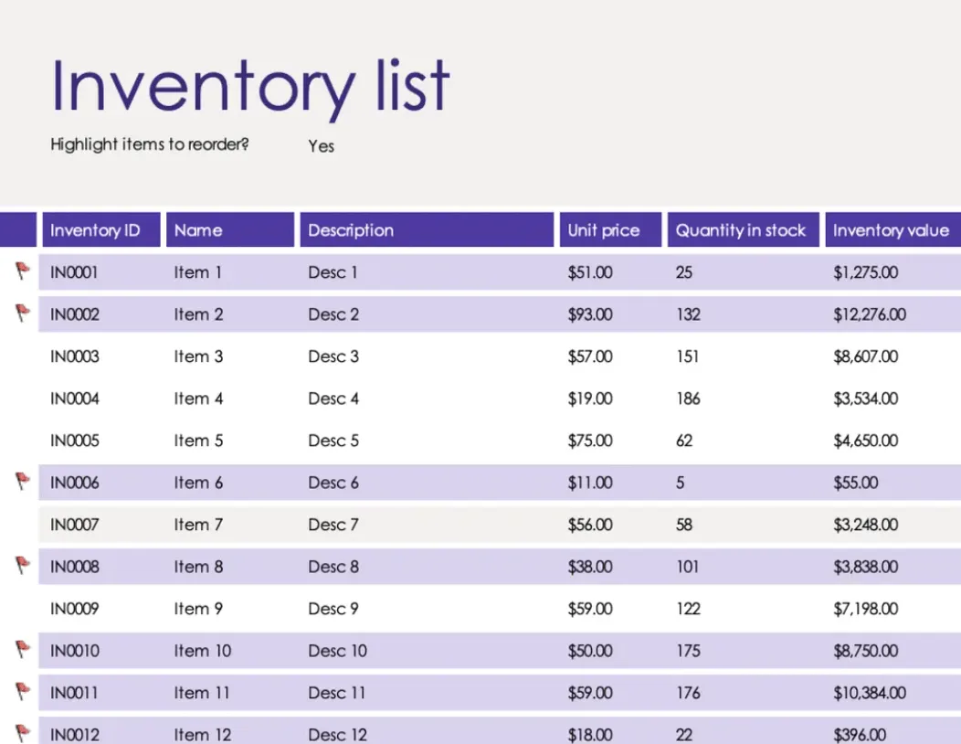Select cell IN0007
The height and width of the screenshot is (744, 961).
74,525
